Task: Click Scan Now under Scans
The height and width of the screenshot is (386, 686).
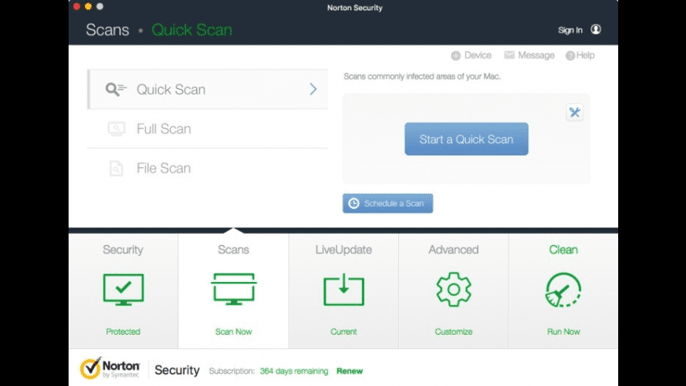Action: coord(233,332)
